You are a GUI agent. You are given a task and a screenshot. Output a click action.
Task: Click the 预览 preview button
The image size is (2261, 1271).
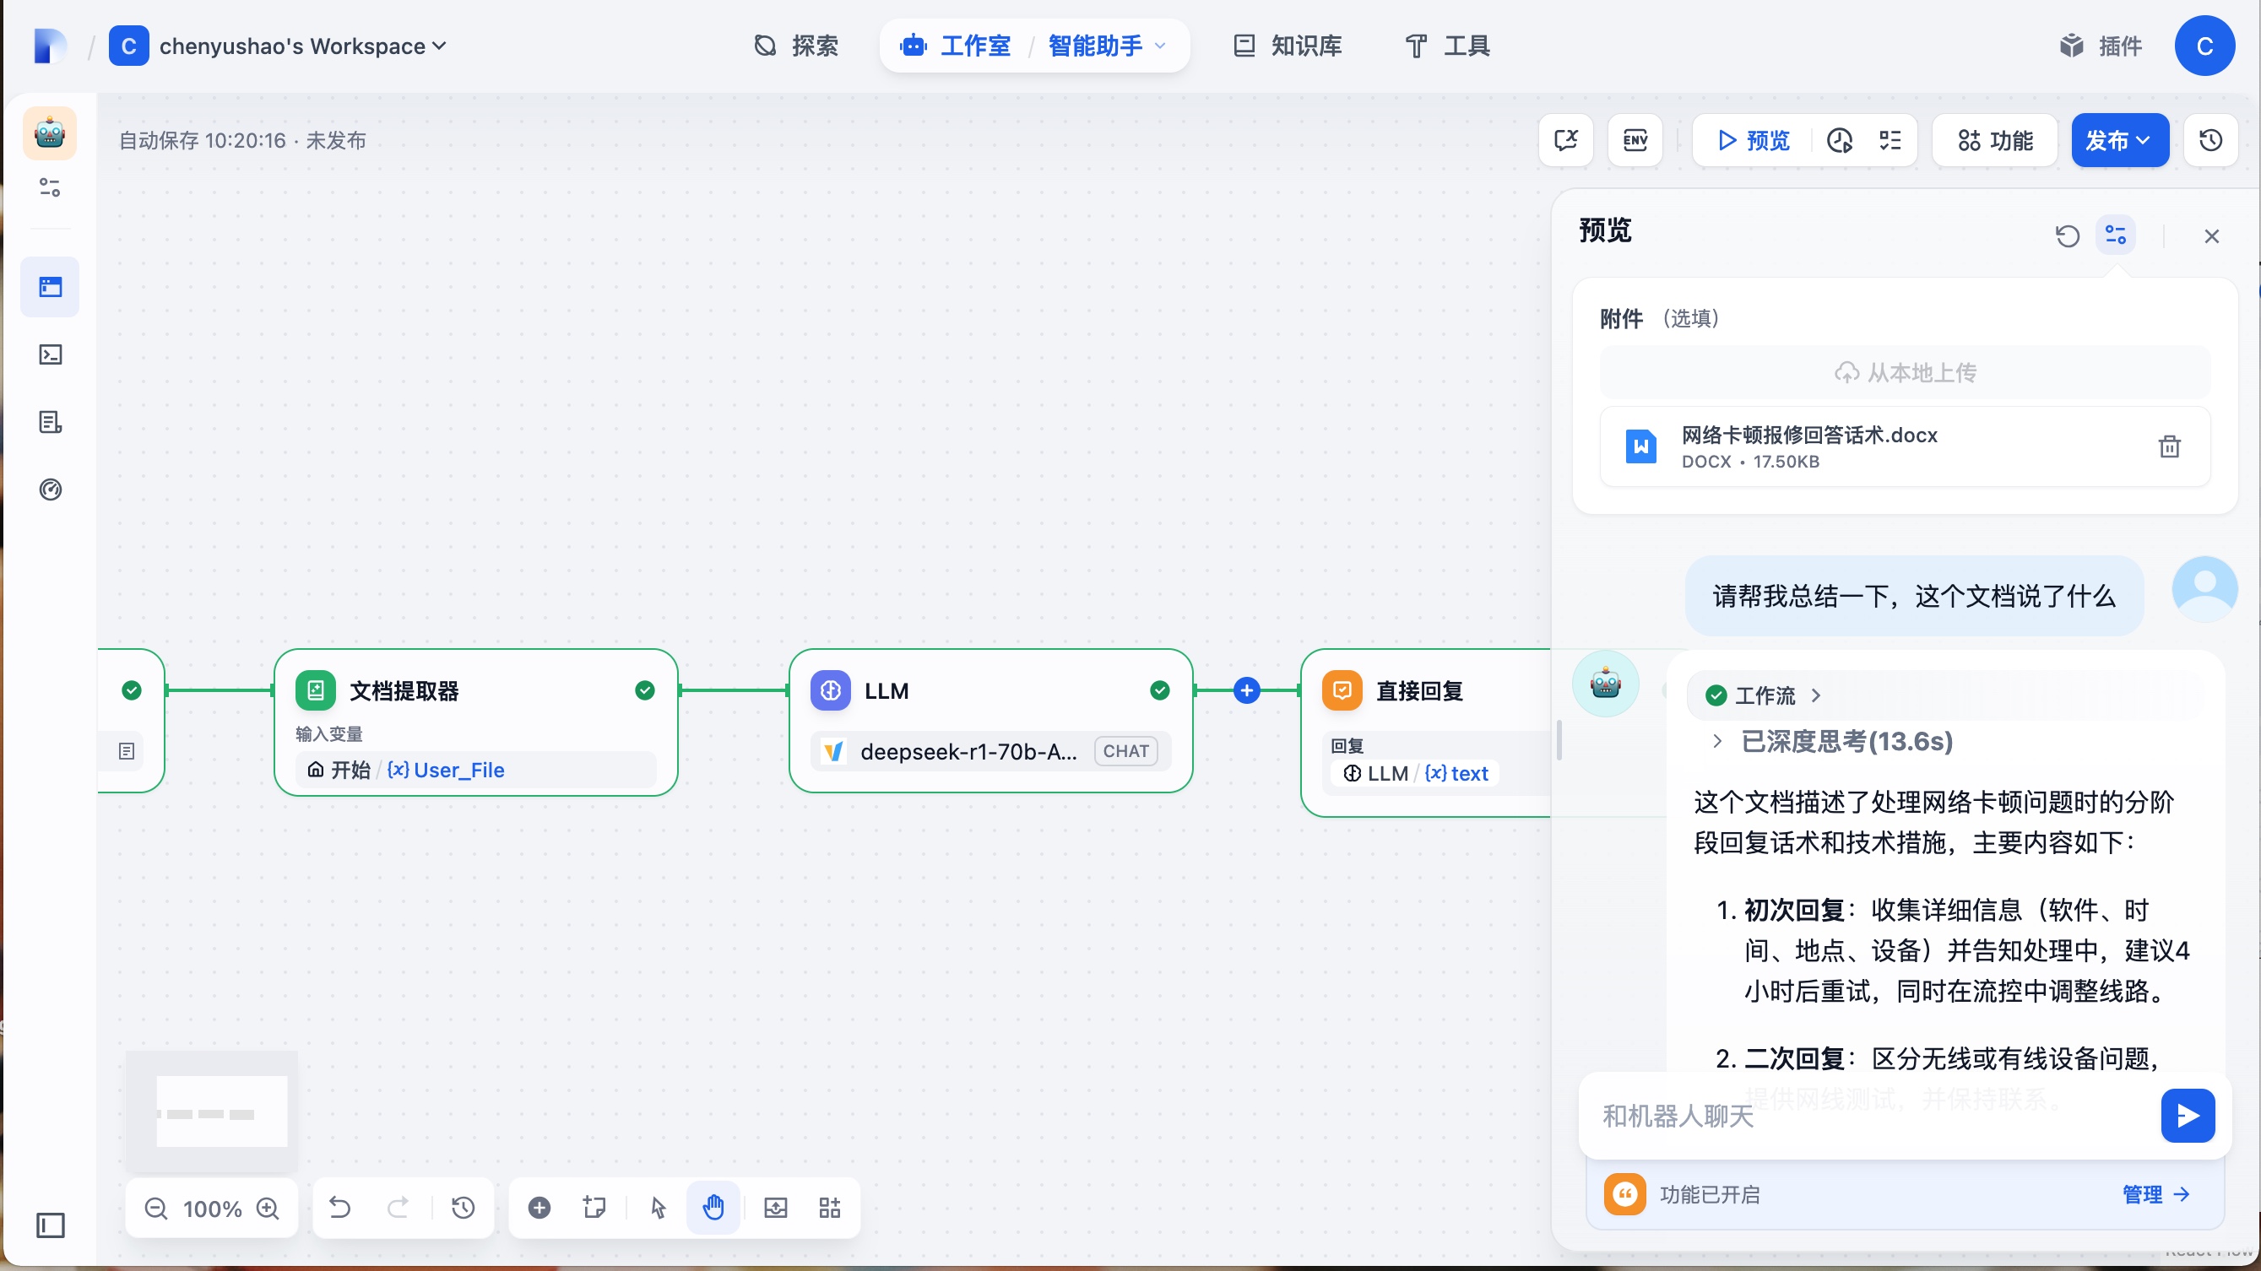(1753, 140)
